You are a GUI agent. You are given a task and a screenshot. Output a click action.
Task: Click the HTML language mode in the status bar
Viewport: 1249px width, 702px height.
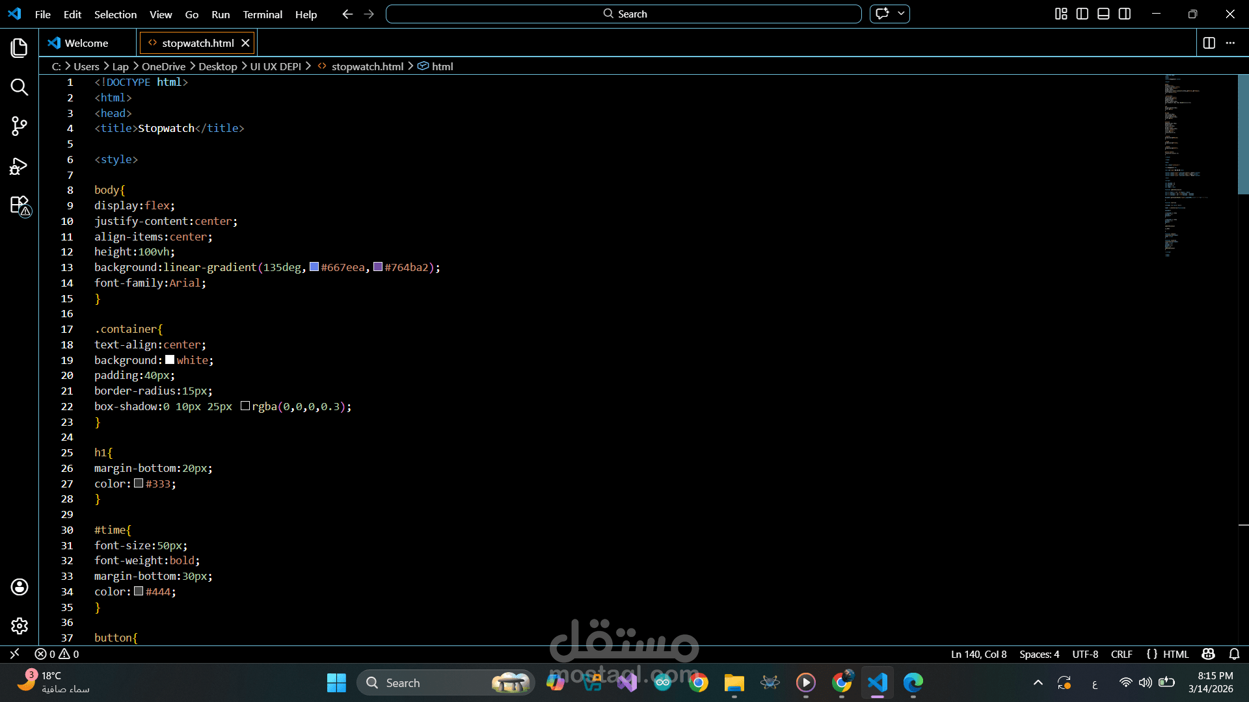1175,654
